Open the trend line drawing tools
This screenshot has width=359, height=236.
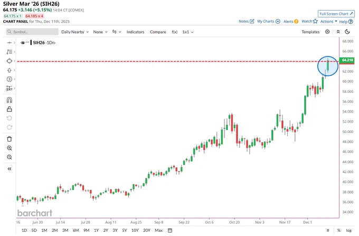point(9,52)
